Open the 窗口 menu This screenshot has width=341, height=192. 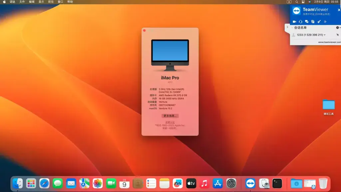point(60,2)
